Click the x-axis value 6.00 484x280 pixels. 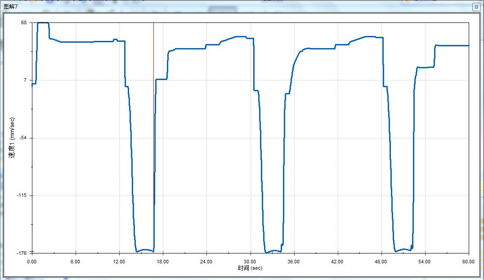tap(75, 262)
